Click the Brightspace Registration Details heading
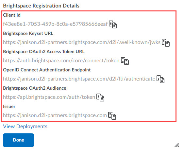This screenshot has width=184, height=150. coord(41,6)
